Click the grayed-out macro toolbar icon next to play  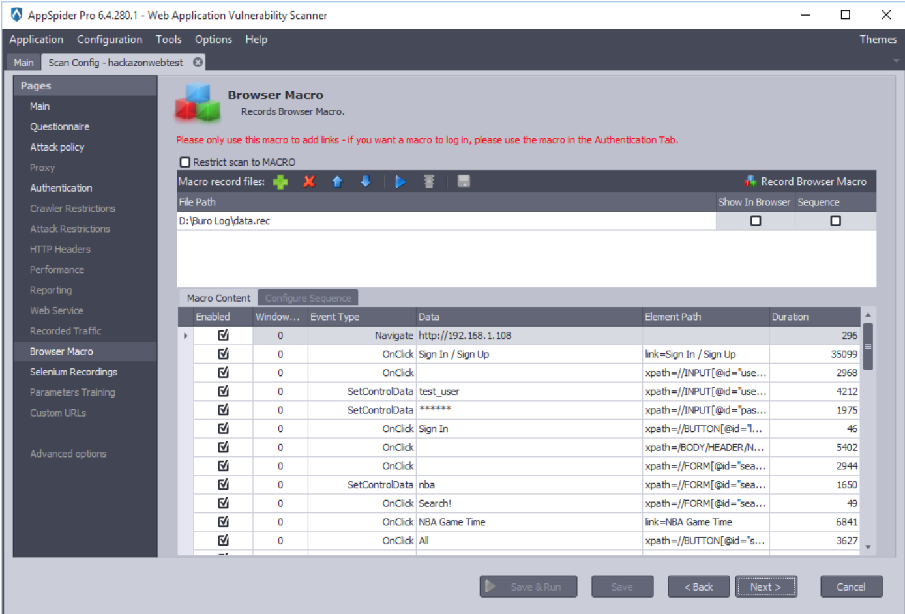coord(428,182)
